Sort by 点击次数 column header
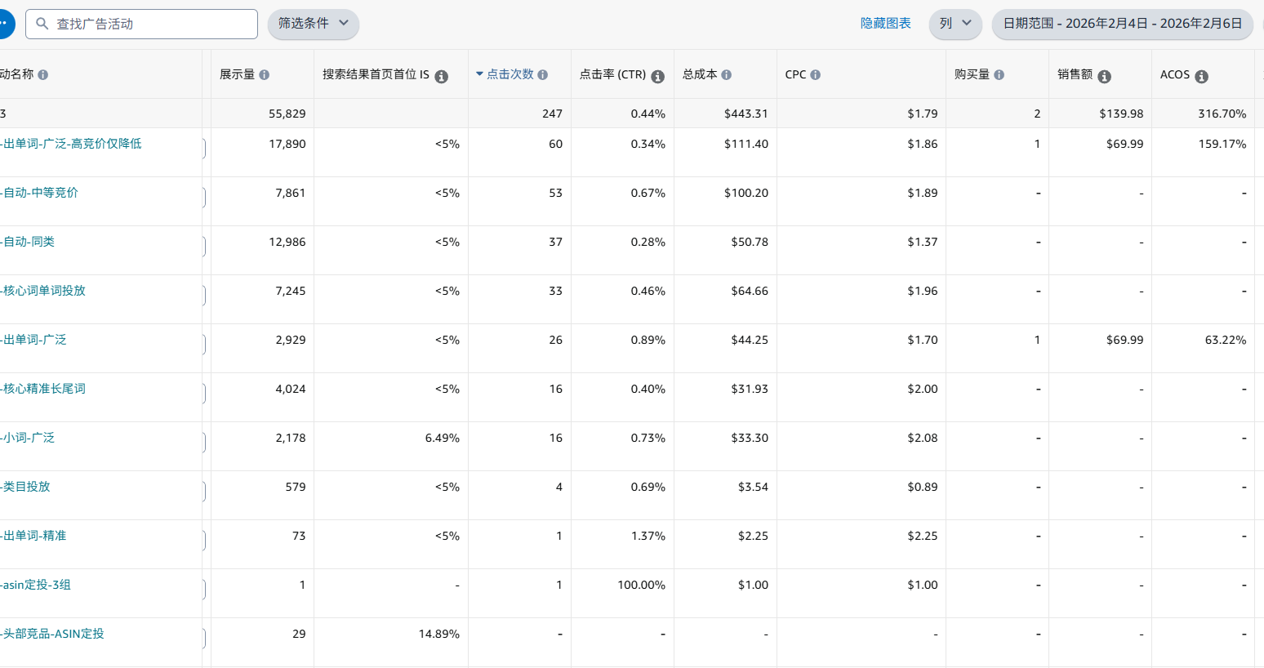The image size is (1264, 668). pyautogui.click(x=510, y=74)
